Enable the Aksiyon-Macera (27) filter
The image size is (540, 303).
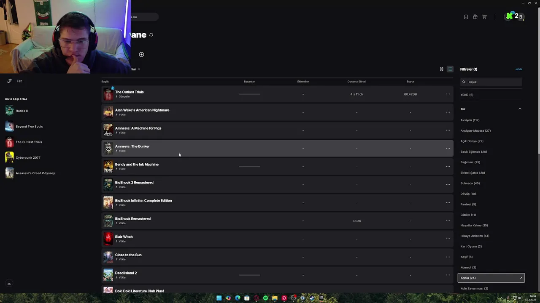click(475, 130)
